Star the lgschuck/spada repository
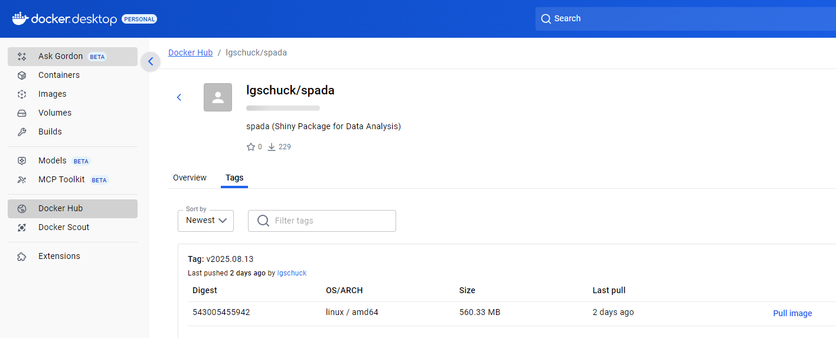Screen dimensions: 836x338 [251, 147]
